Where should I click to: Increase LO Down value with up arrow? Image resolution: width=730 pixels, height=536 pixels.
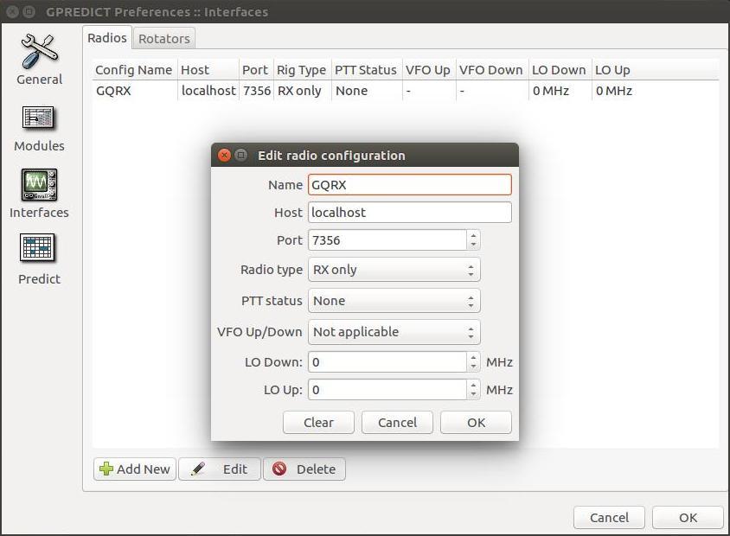(x=473, y=357)
